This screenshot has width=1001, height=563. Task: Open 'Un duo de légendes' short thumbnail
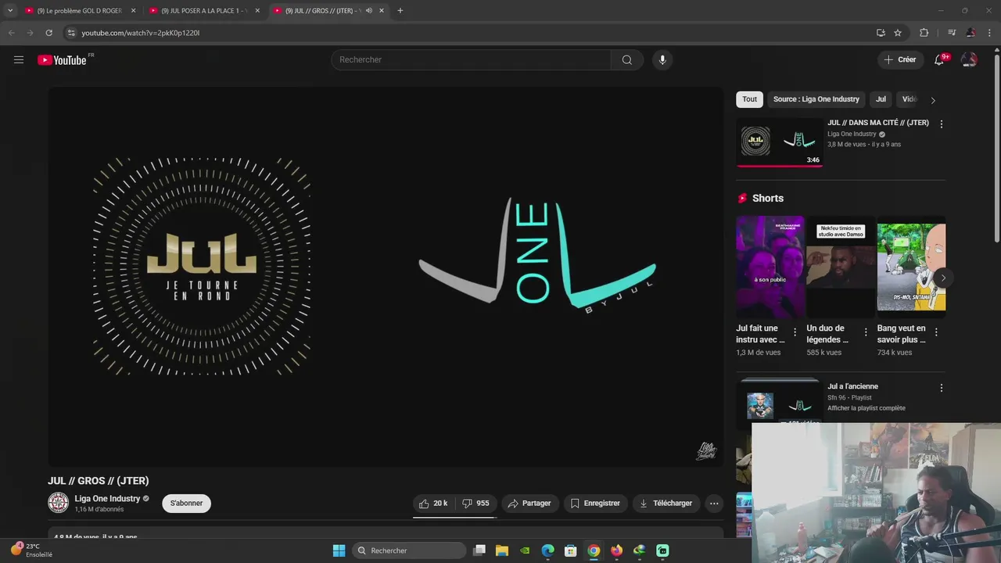841,267
